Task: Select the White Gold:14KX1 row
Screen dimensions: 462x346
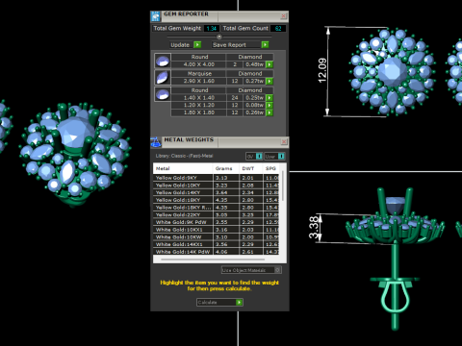Action: tap(216, 244)
